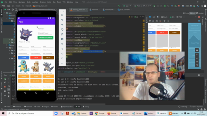The image size is (207, 116).
Task: Click the Attack Power field beside Gengar
Action: (45, 33)
